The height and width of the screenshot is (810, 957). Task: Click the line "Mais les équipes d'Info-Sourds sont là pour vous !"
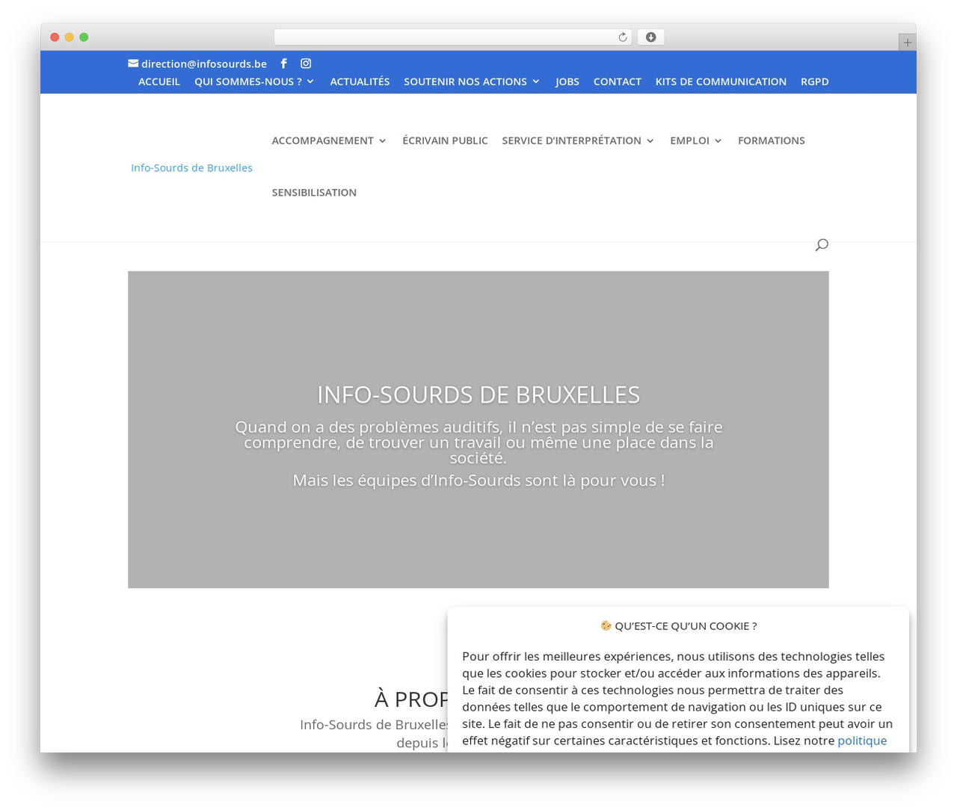(478, 480)
